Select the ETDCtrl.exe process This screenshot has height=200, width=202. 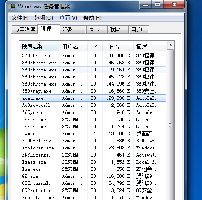click(x=93, y=141)
